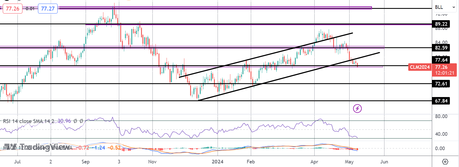This screenshot has height=167, width=459.
Task: Click the 0.01 spread value
Action: [x=30, y=9]
